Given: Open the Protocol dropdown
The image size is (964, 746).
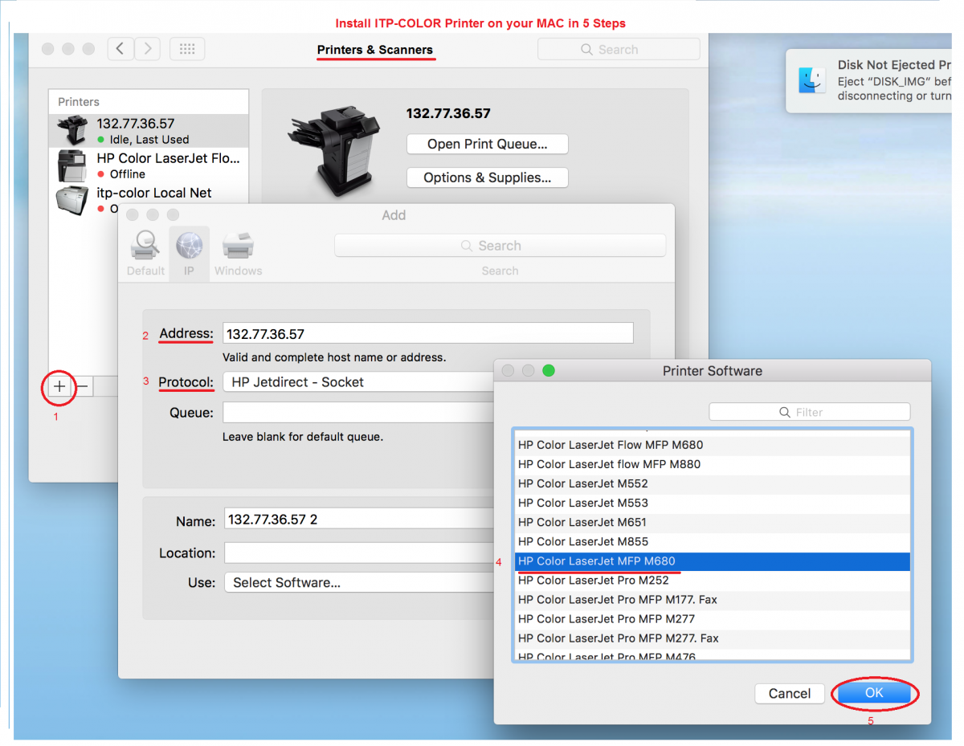Looking at the screenshot, I should click(358, 382).
